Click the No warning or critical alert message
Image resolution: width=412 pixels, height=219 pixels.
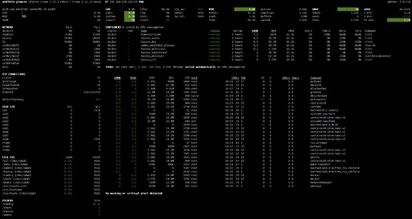point(134,193)
